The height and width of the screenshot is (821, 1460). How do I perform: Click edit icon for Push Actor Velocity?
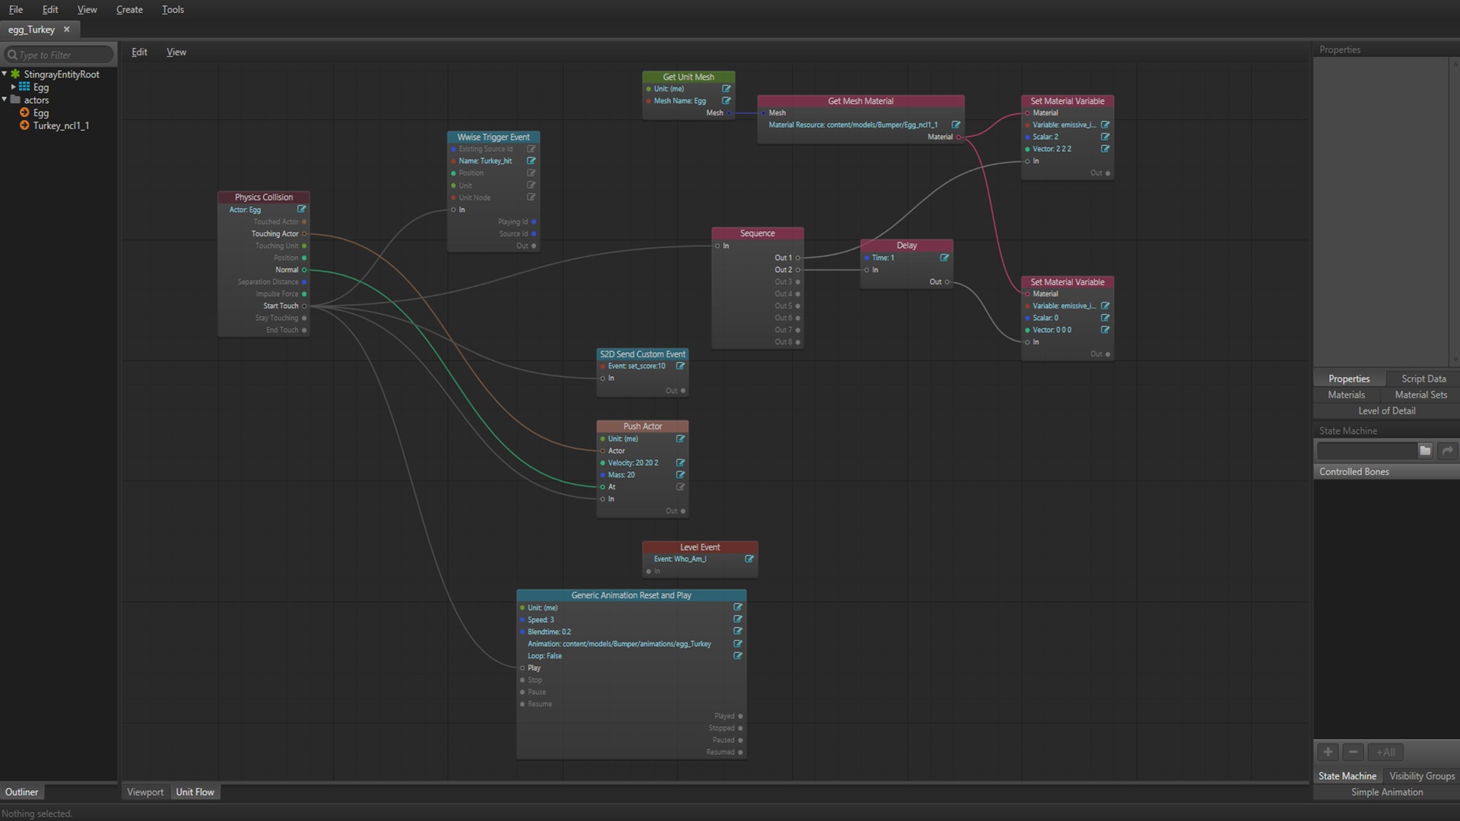tap(681, 462)
